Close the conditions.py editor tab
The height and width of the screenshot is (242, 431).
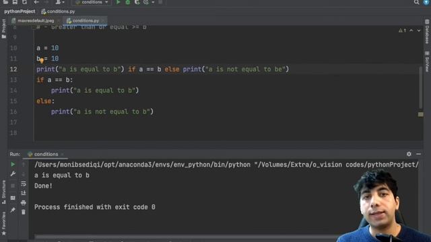(x=103, y=21)
